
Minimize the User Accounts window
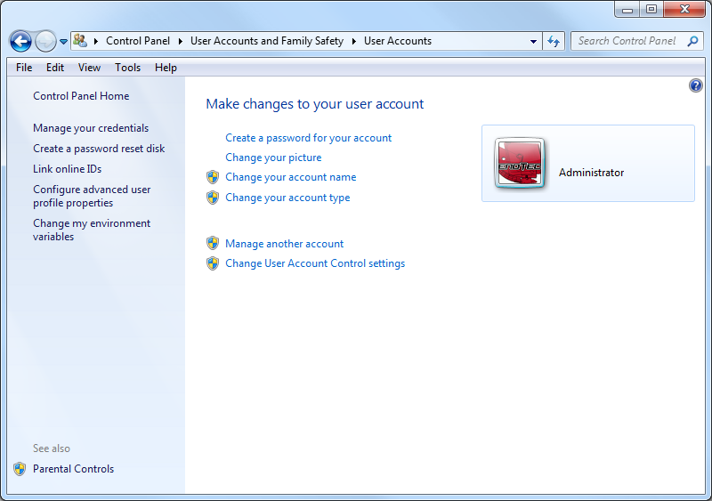[x=627, y=9]
